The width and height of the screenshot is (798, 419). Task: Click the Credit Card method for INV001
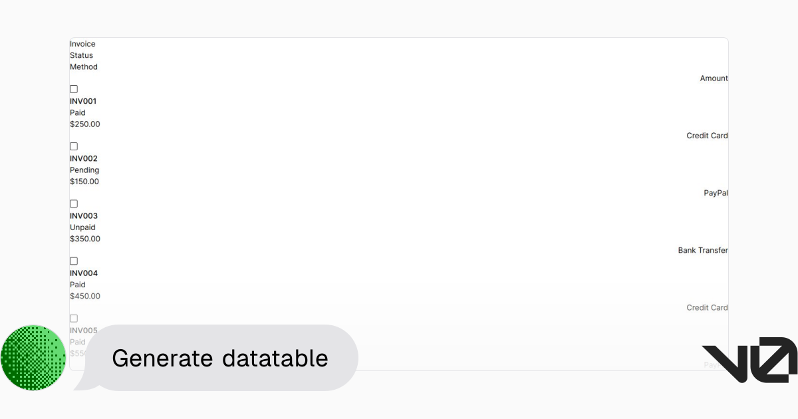coord(707,135)
